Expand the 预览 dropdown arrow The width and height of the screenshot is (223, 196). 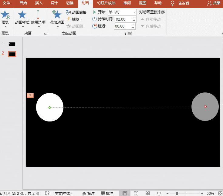pyautogui.click(x=5, y=27)
